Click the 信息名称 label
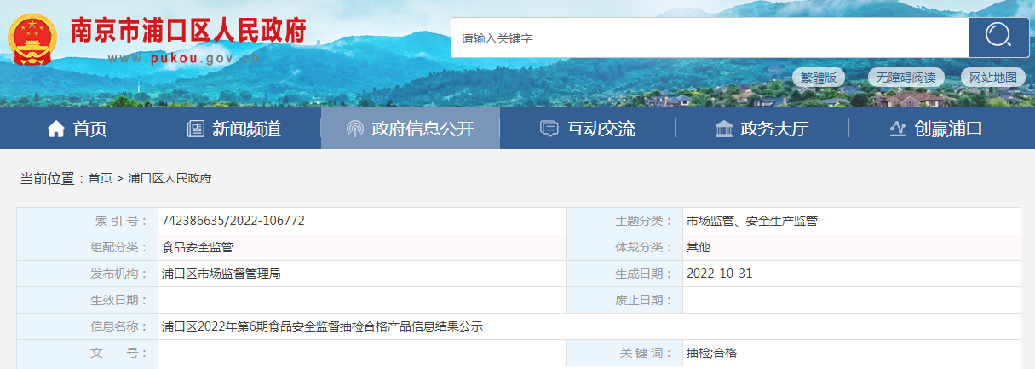 pyautogui.click(x=119, y=326)
